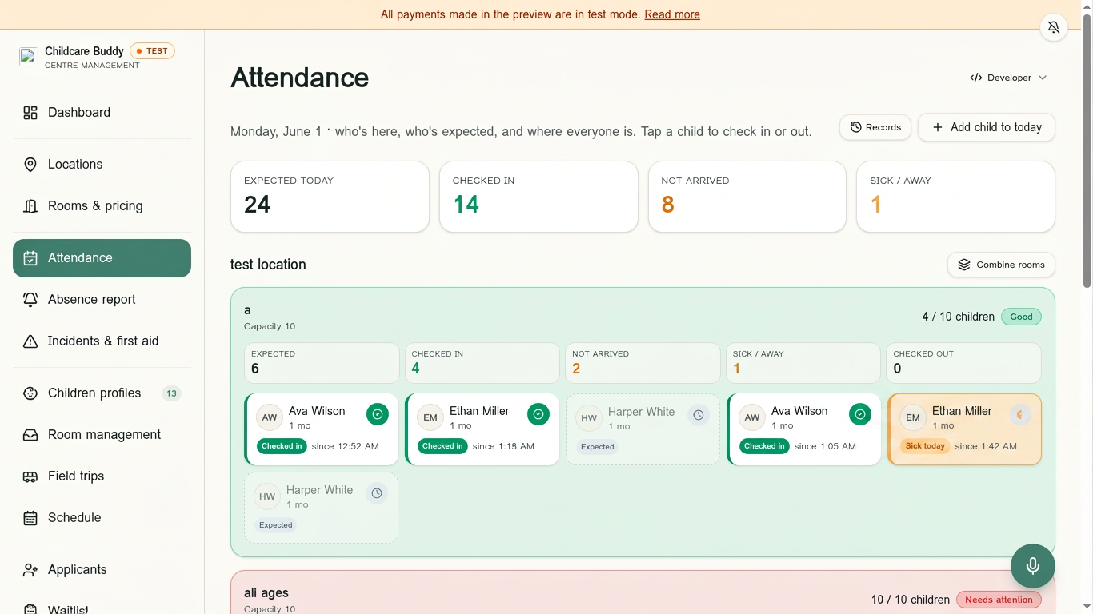The height and width of the screenshot is (614, 1093).
Task: Open the Records button
Action: [875, 127]
